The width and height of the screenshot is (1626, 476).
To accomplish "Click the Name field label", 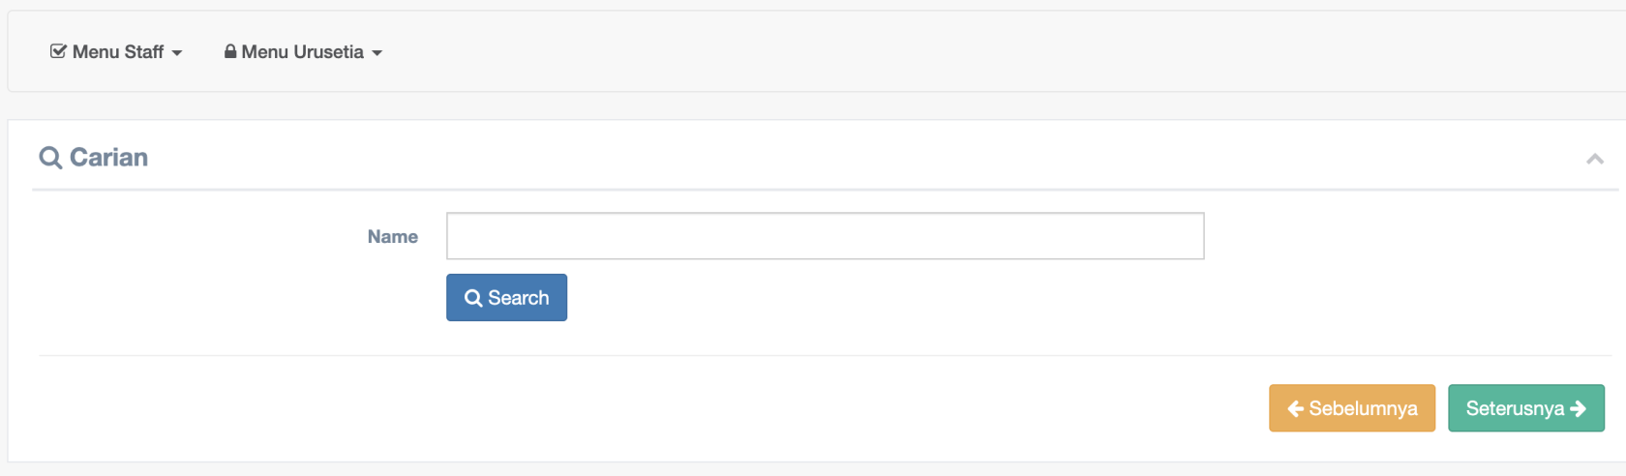I will (x=392, y=237).
